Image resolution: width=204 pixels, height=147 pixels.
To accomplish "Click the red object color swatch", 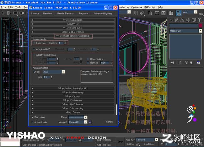I will [x=200, y=25].
